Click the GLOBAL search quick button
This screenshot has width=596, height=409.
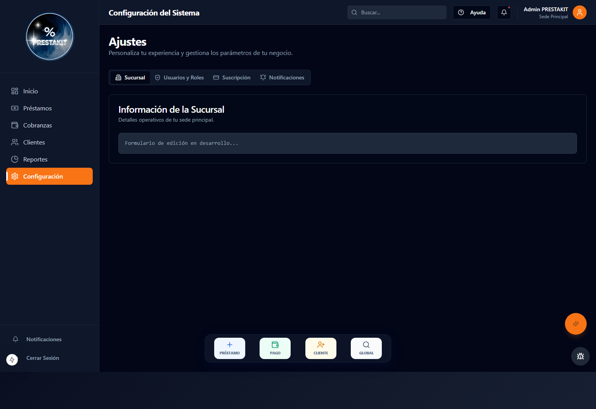point(366,348)
